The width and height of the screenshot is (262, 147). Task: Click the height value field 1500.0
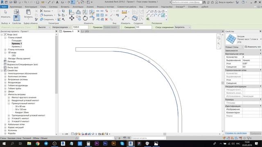[x=80, y=27]
